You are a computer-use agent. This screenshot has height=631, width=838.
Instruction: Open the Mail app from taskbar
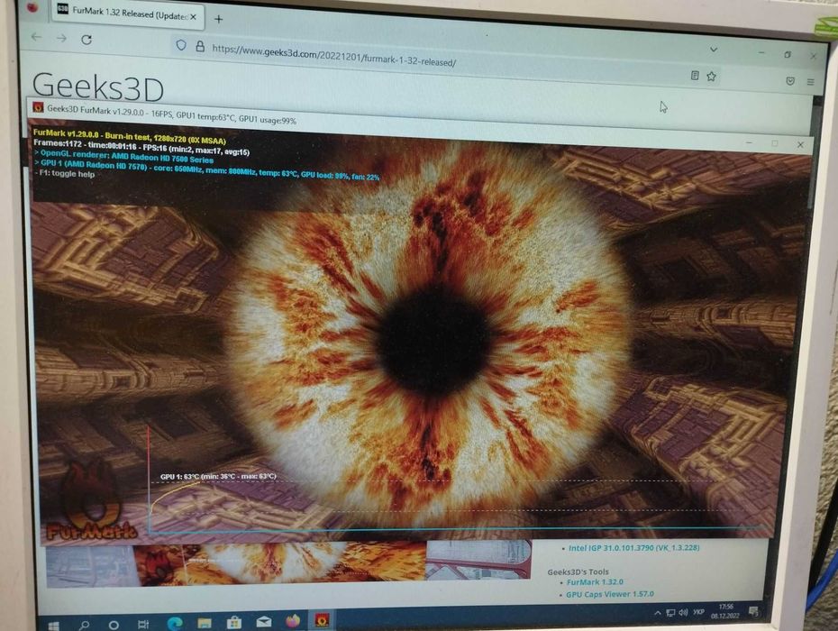pos(263,621)
